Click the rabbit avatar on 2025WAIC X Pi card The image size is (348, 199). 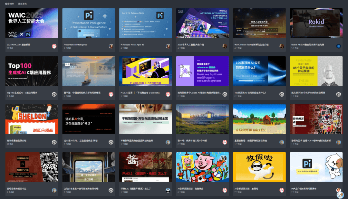(x=54, y=46)
